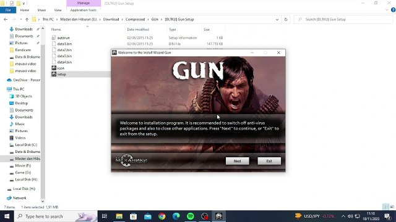Image resolution: width=396 pixels, height=222 pixels.
Task: Switch to large icons view icon
Action: [392, 207]
